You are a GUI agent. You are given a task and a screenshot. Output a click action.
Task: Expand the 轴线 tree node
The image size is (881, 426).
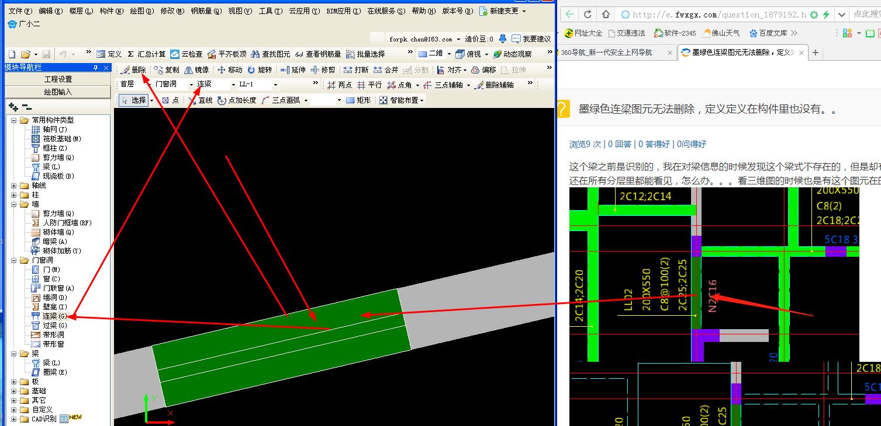point(14,186)
